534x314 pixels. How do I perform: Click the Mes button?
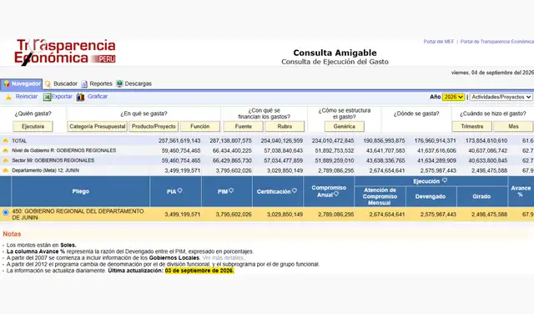[513, 126]
